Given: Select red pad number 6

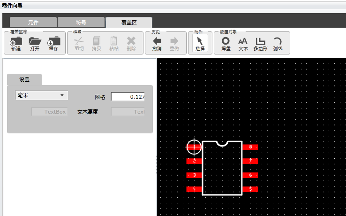Looking at the screenshot, I should tap(250, 175).
